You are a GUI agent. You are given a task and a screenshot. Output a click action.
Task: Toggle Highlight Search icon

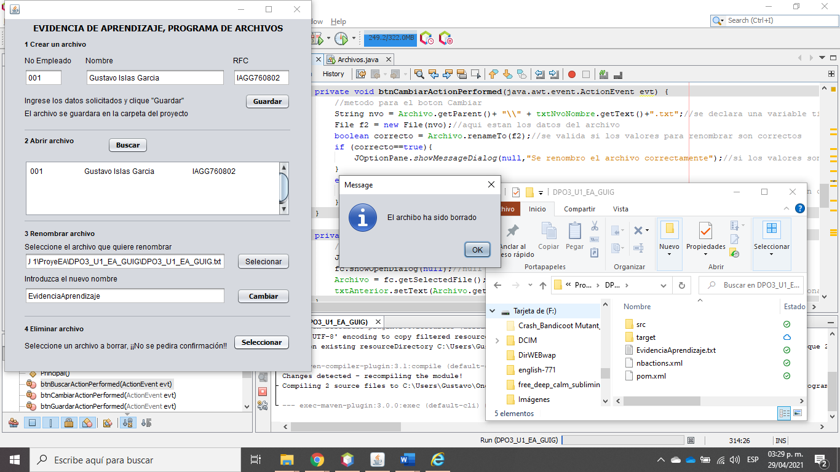pos(462,74)
